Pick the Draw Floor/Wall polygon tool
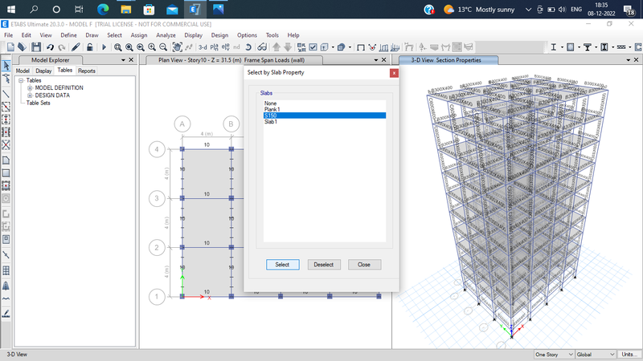This screenshot has width=643, height=361. pyautogui.click(x=6, y=160)
